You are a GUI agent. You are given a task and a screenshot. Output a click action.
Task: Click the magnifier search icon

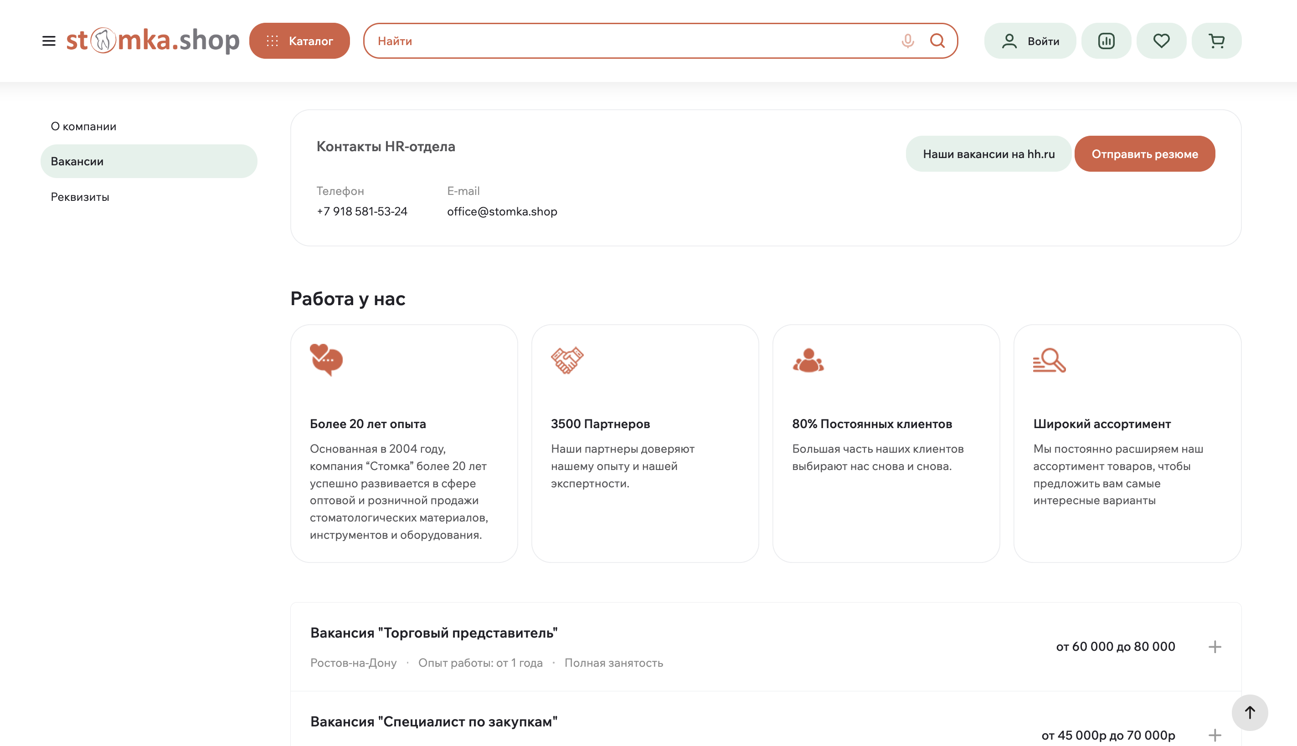click(x=937, y=41)
